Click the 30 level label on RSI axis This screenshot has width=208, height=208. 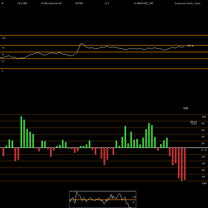pyautogui.click(x=3, y=61)
